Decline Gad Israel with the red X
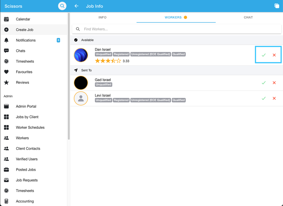This screenshot has width=283, height=206. pos(274,83)
